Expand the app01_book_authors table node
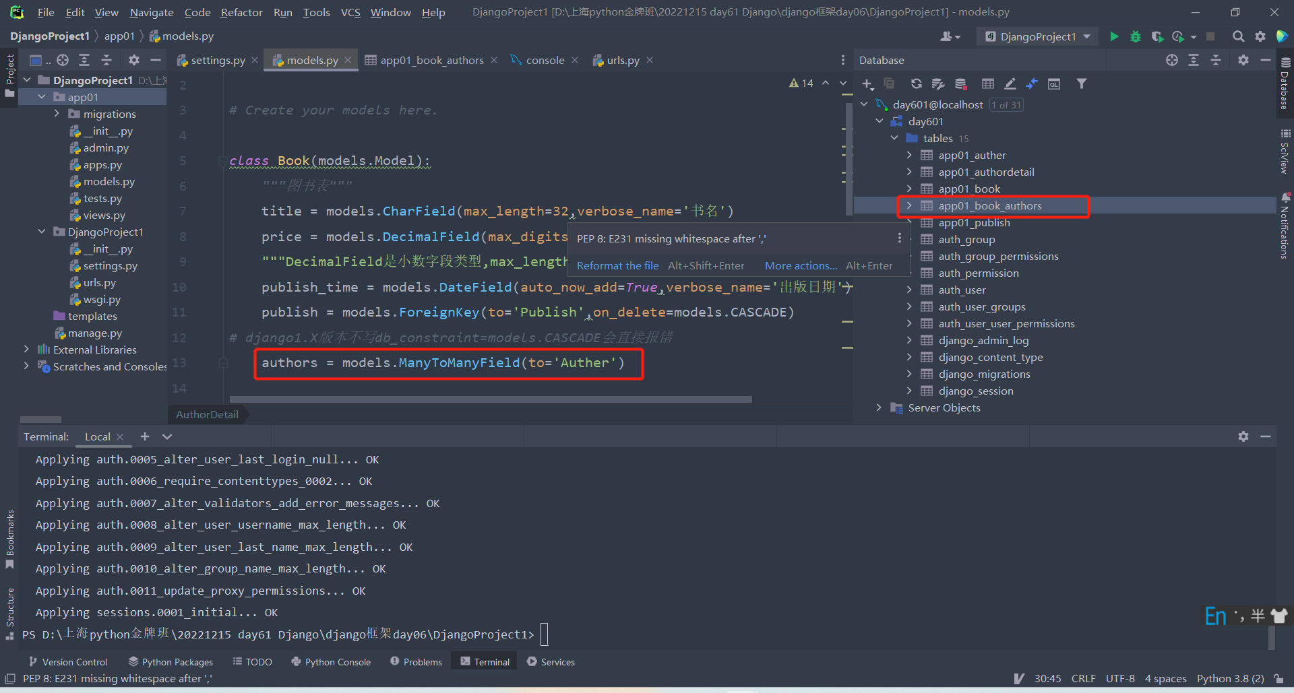 tap(909, 205)
